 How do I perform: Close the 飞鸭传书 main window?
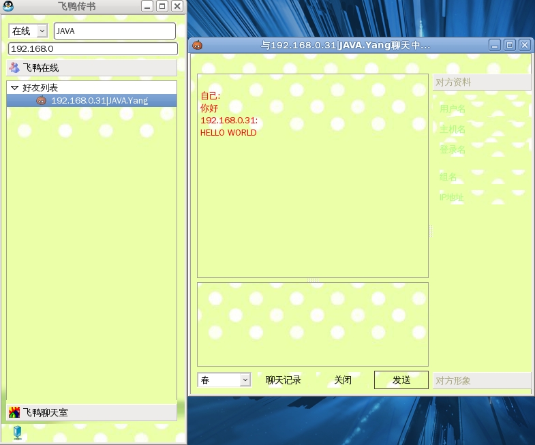point(177,6)
